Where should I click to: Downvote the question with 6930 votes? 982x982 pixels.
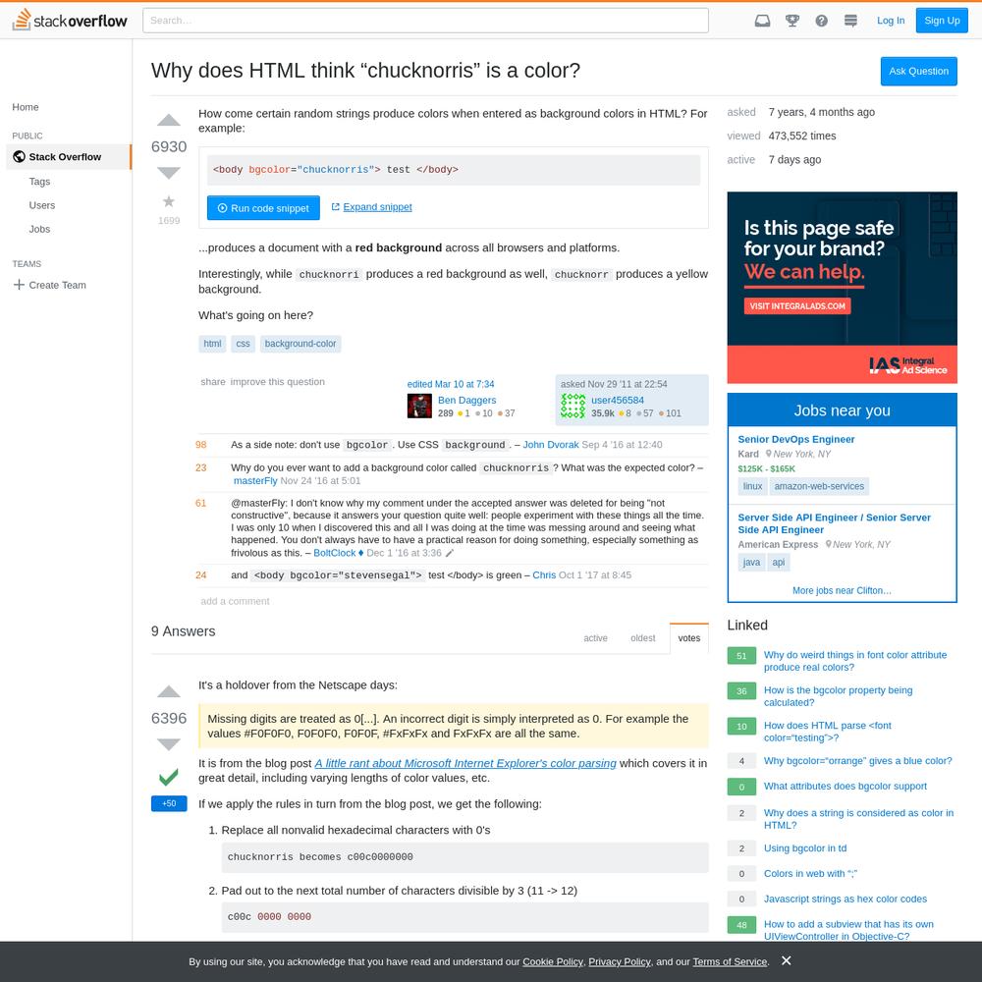point(169,173)
